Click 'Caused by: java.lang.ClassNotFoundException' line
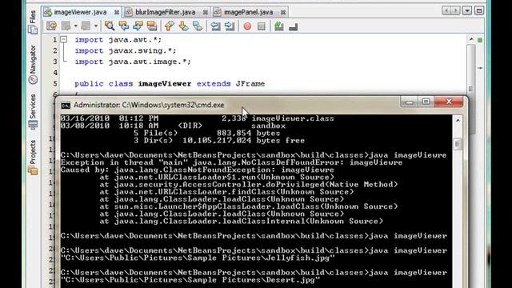 (x=198, y=170)
